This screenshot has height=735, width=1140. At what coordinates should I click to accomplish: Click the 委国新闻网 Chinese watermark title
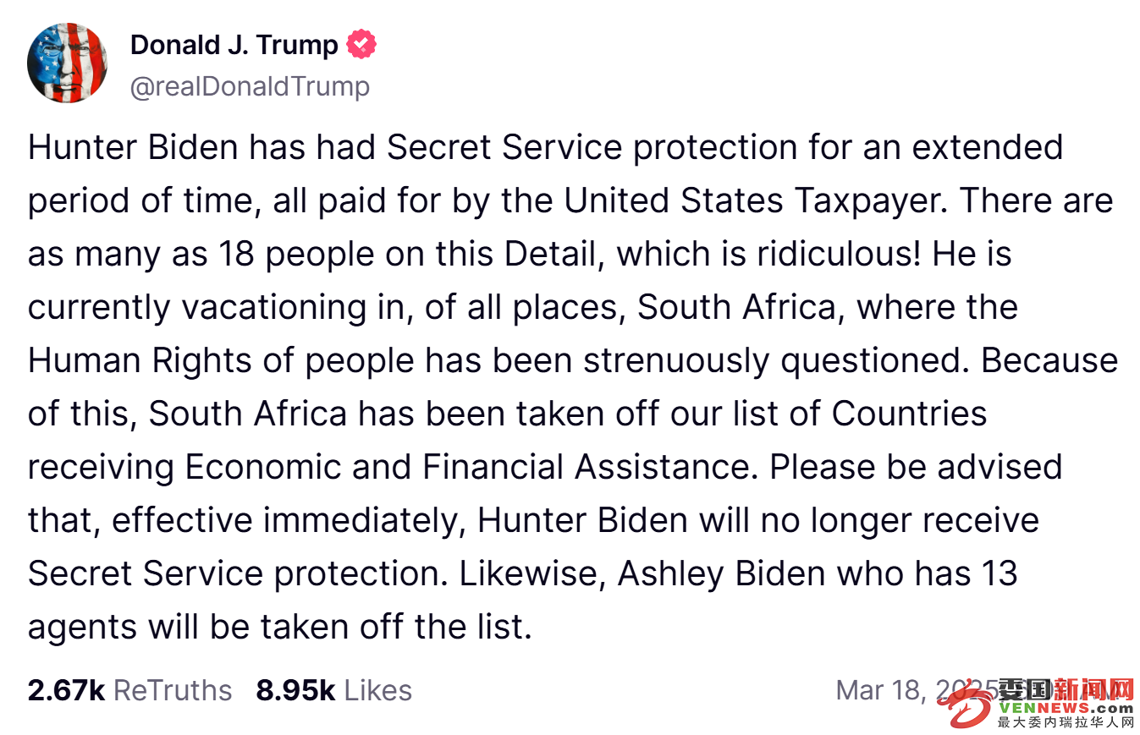[1066, 688]
